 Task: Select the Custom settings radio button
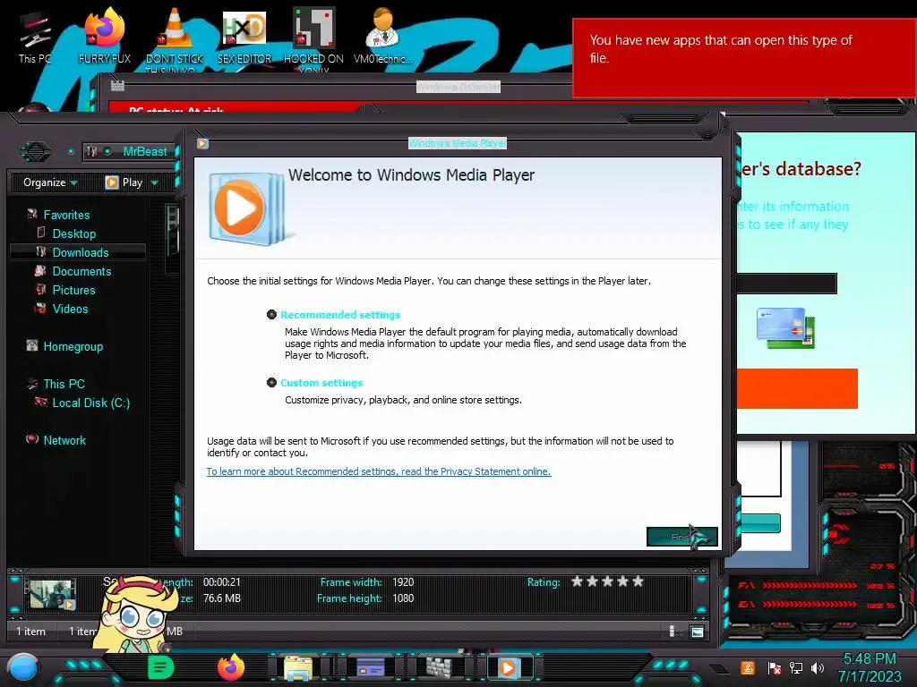tap(271, 383)
